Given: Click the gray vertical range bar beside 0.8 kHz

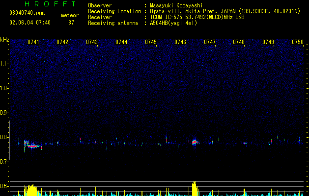Looking at the screenshot, I should [x=10, y=140].
